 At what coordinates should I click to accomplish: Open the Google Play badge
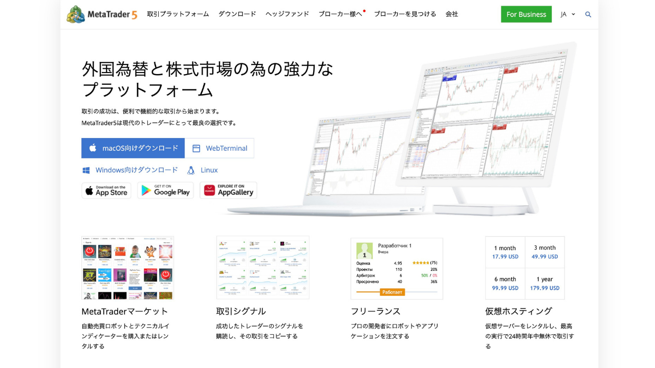[x=165, y=191]
